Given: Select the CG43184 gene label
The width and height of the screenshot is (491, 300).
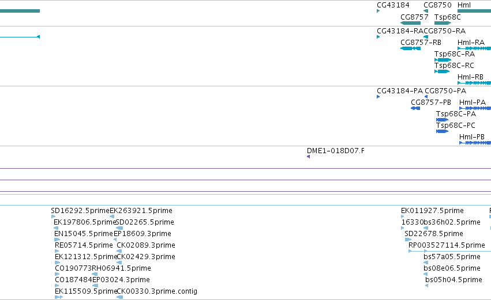Looking at the screenshot, I should (x=393, y=5).
